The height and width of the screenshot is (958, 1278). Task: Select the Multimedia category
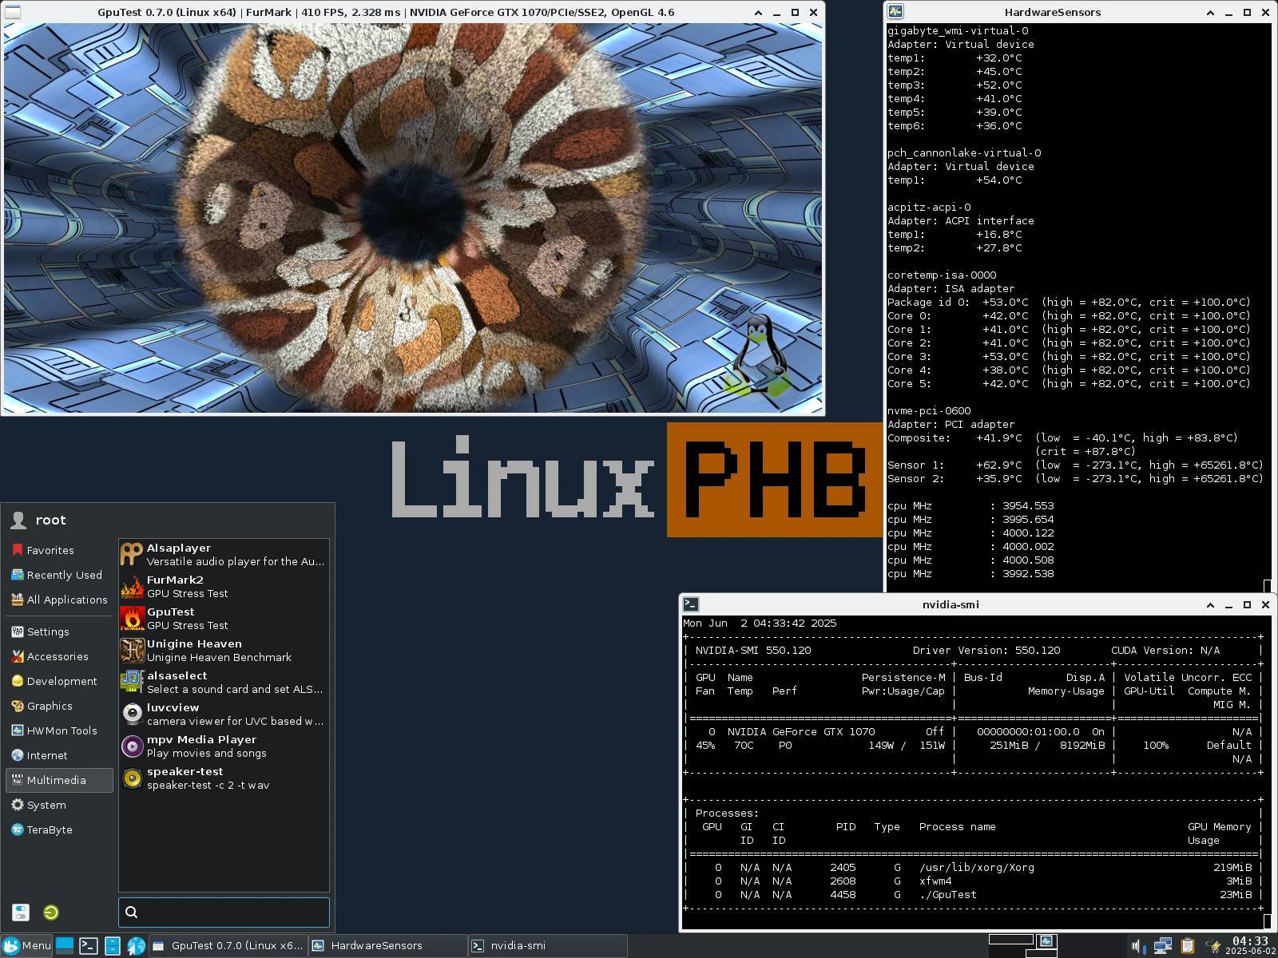59,780
